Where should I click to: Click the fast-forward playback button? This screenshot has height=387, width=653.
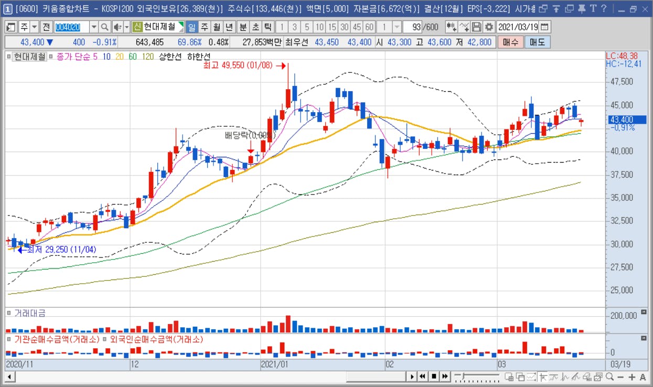coord(444,376)
